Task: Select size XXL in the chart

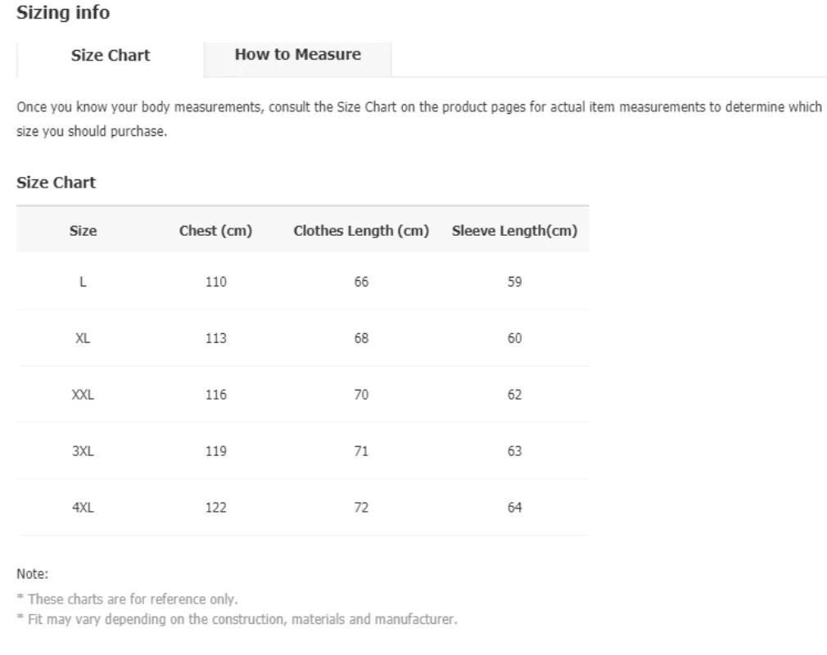Action: point(83,394)
